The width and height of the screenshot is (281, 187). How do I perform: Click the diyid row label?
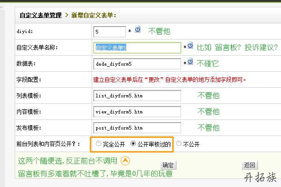point(25,31)
